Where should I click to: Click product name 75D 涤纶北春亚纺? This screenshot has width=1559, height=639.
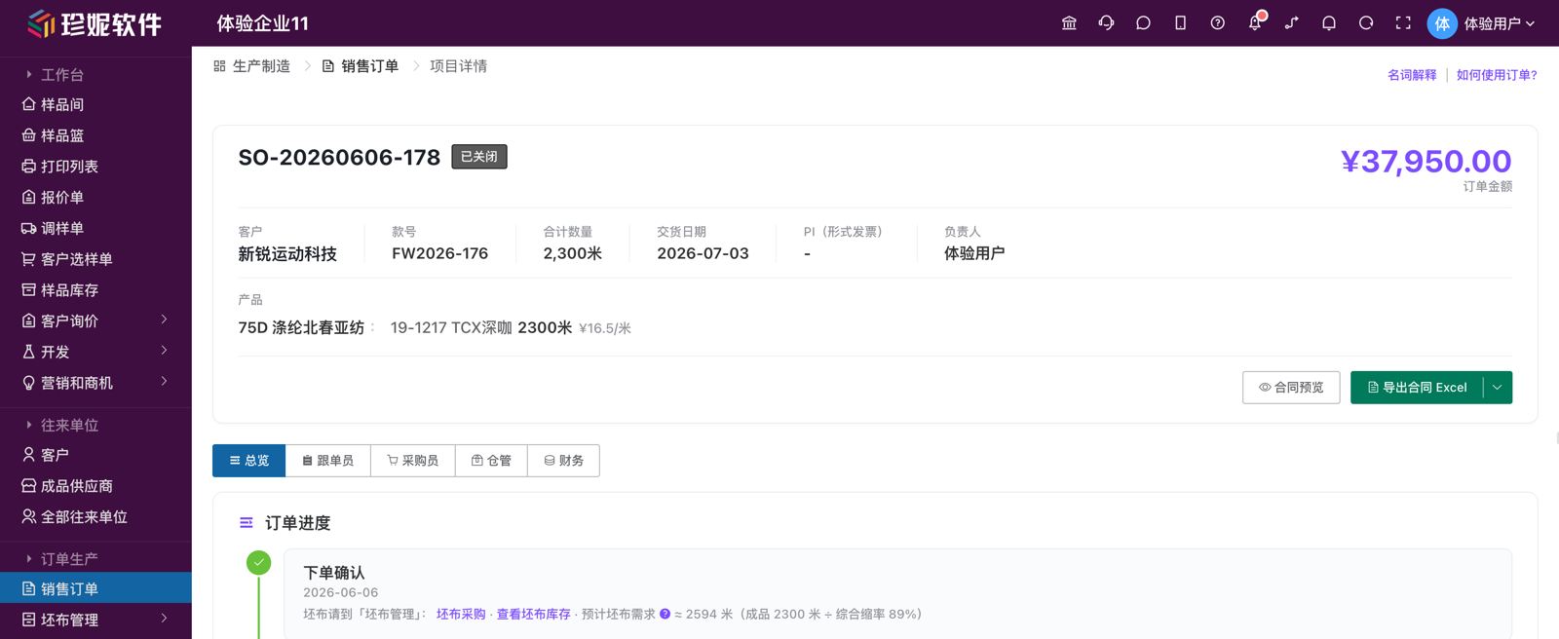[301, 328]
